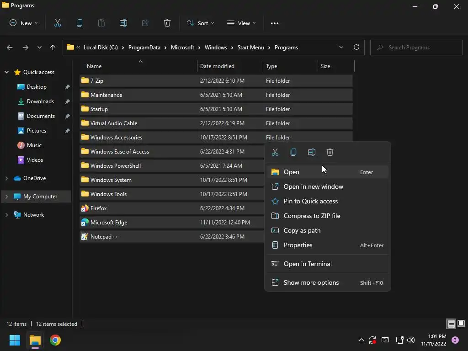The width and height of the screenshot is (468, 351).
Task: Sort by Date modified column header
Action: click(230, 66)
